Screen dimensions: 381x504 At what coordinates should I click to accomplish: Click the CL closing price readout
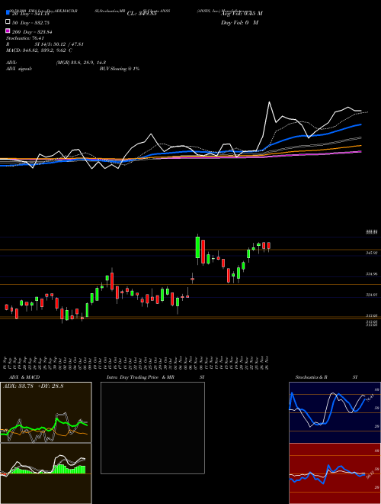tap(142, 14)
